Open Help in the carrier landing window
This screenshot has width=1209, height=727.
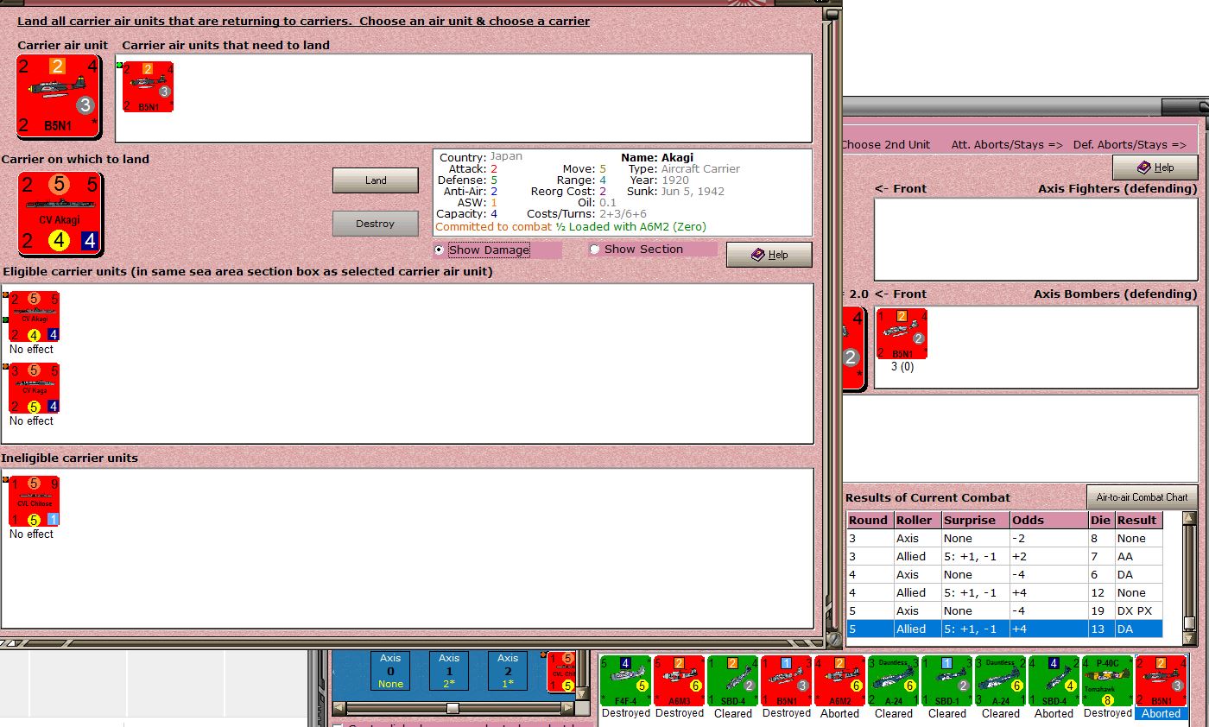click(769, 255)
